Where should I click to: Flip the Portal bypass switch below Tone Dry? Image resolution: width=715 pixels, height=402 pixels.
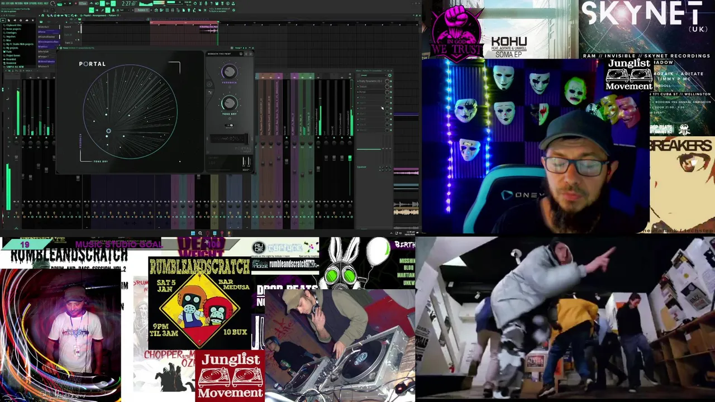click(230, 125)
